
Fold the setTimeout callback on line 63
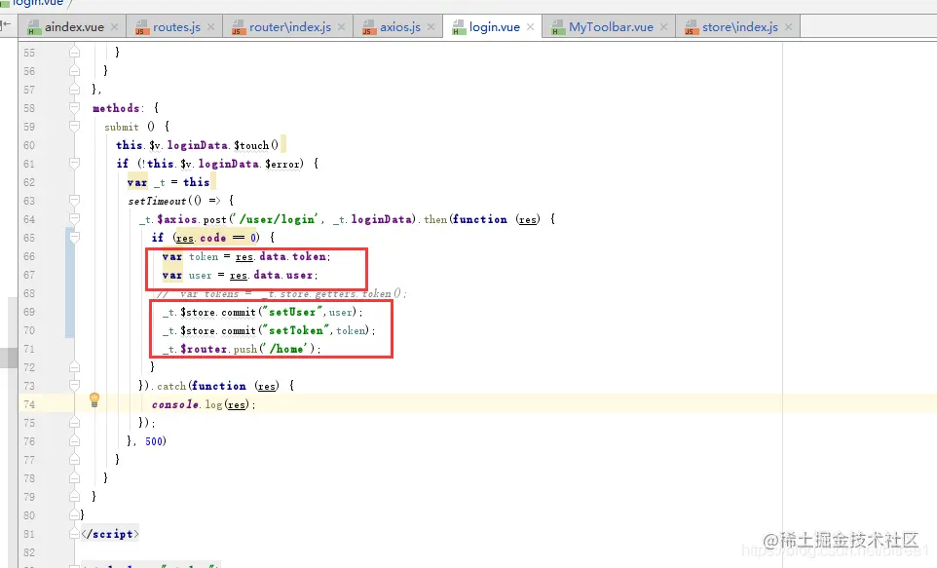(74, 201)
